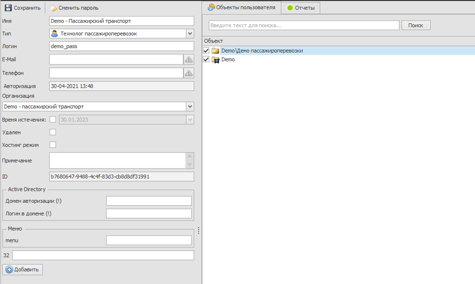Toggle the Хостинг режим checkbox
This screenshot has height=284, width=475.
pos(53,145)
